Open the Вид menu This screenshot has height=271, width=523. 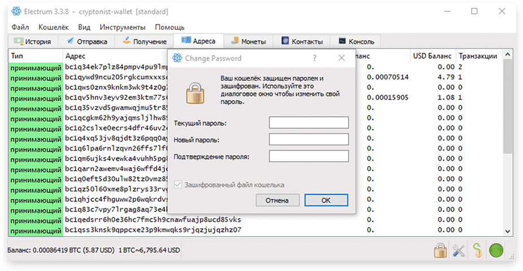point(84,27)
